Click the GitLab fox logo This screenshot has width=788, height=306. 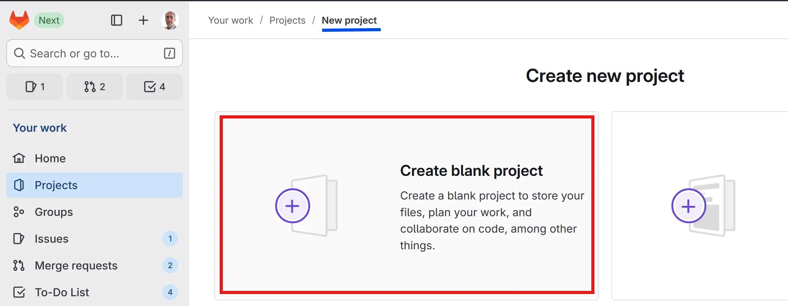click(x=19, y=20)
